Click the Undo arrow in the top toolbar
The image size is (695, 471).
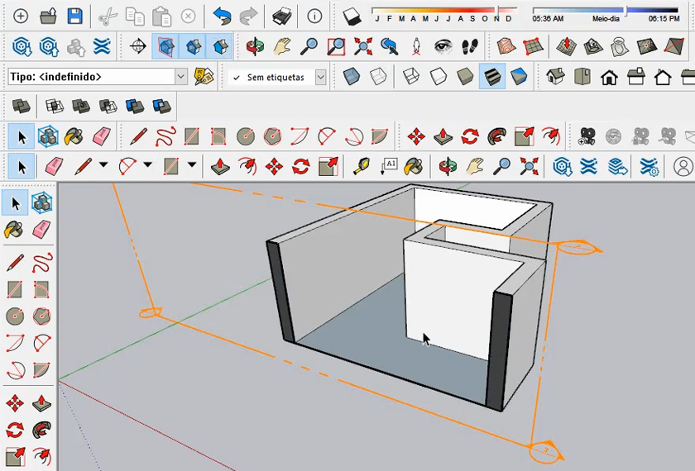click(221, 16)
